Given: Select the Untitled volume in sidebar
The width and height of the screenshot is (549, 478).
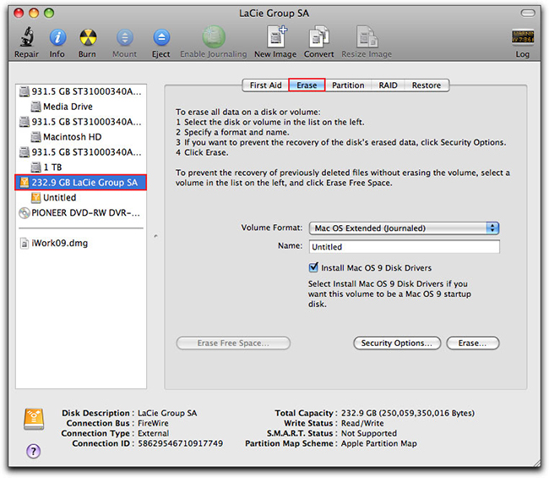Looking at the screenshot, I should click(81, 197).
